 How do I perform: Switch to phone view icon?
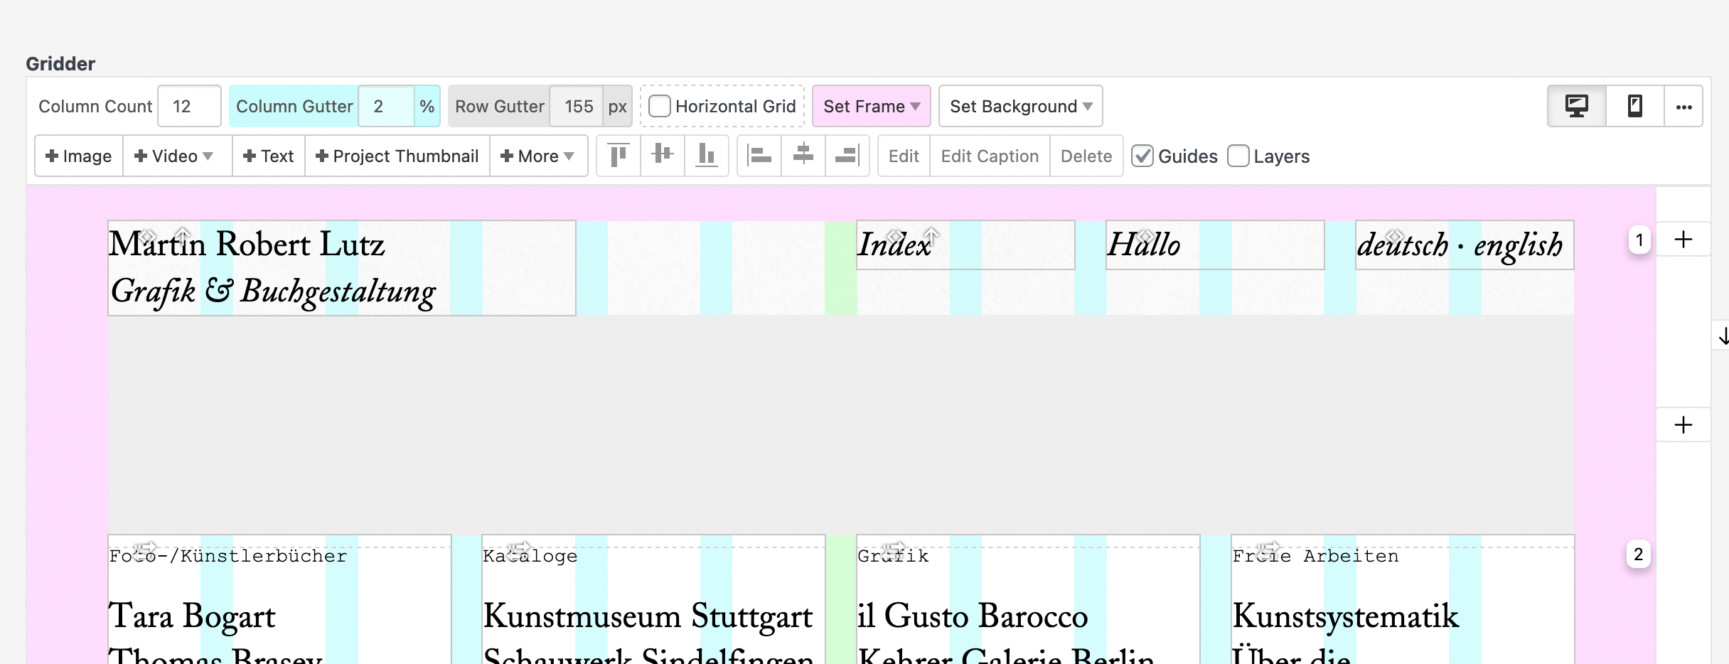1634,107
